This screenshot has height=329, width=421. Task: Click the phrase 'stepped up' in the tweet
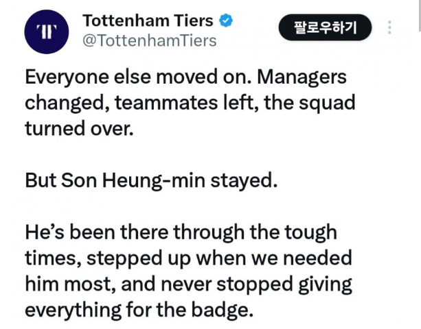click(139, 258)
